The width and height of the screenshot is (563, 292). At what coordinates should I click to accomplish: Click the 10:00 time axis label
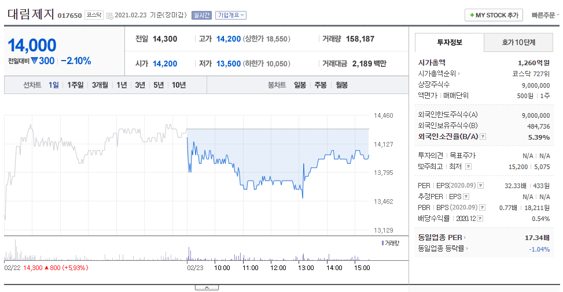[222, 268]
